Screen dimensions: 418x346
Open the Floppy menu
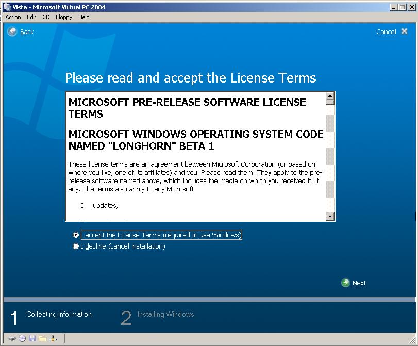coord(64,17)
